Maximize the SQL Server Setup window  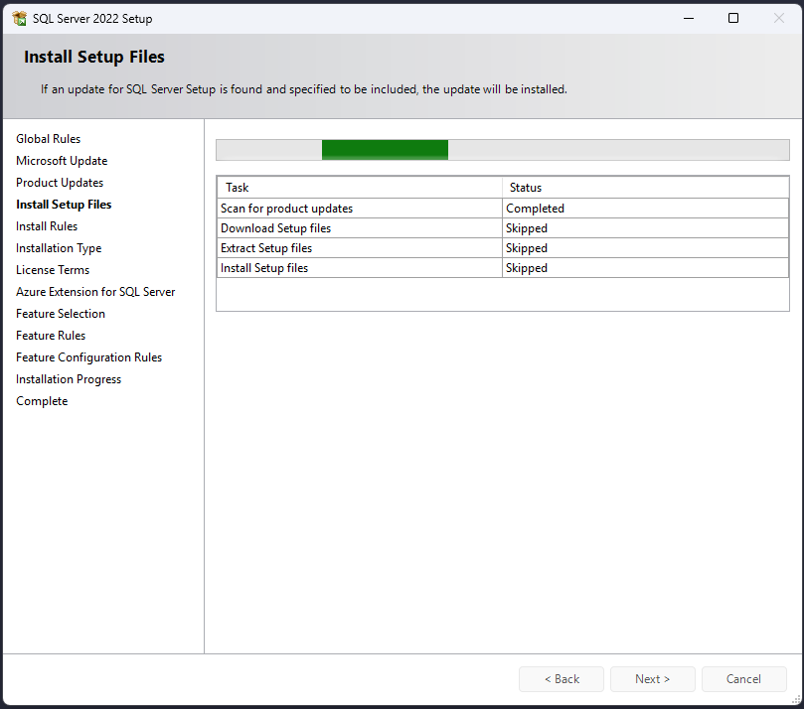(733, 18)
